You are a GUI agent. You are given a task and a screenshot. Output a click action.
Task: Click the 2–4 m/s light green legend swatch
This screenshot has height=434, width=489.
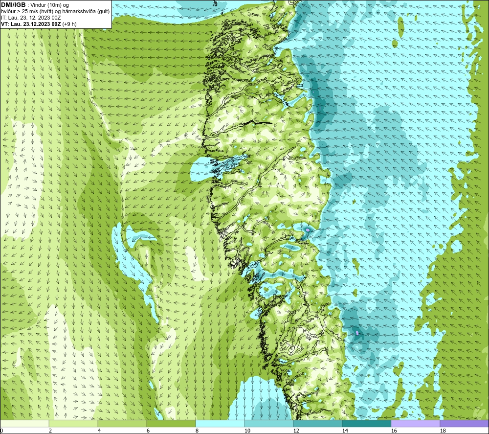pyautogui.click(x=73, y=423)
